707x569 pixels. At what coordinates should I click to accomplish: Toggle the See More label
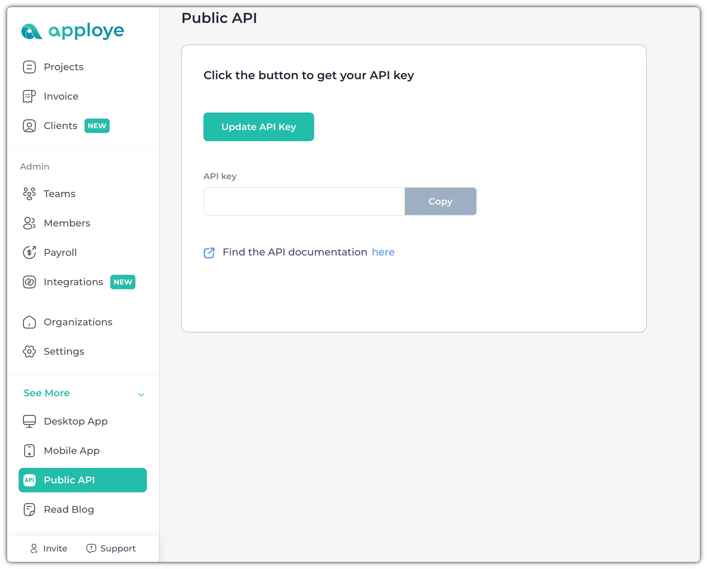tap(47, 393)
